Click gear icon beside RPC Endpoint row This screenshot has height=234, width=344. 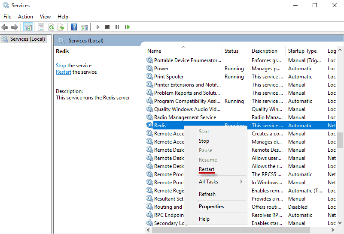click(x=149, y=215)
